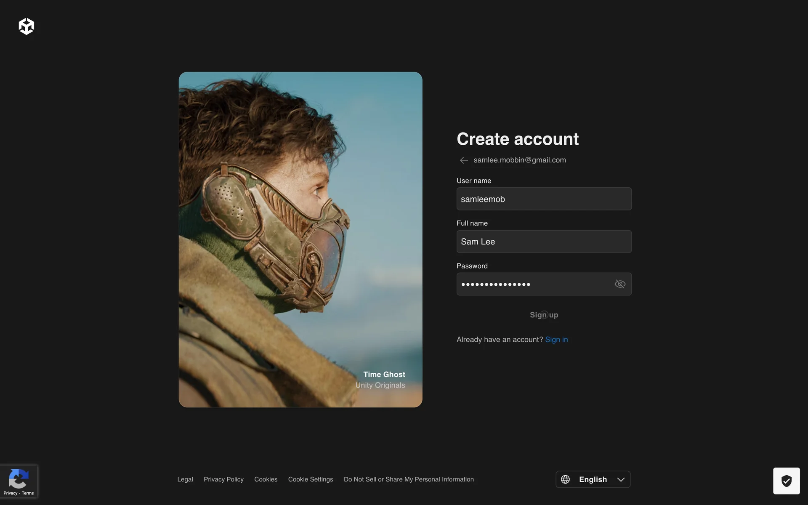Open the privacy shield badge icon
The image size is (808, 505).
point(786,481)
